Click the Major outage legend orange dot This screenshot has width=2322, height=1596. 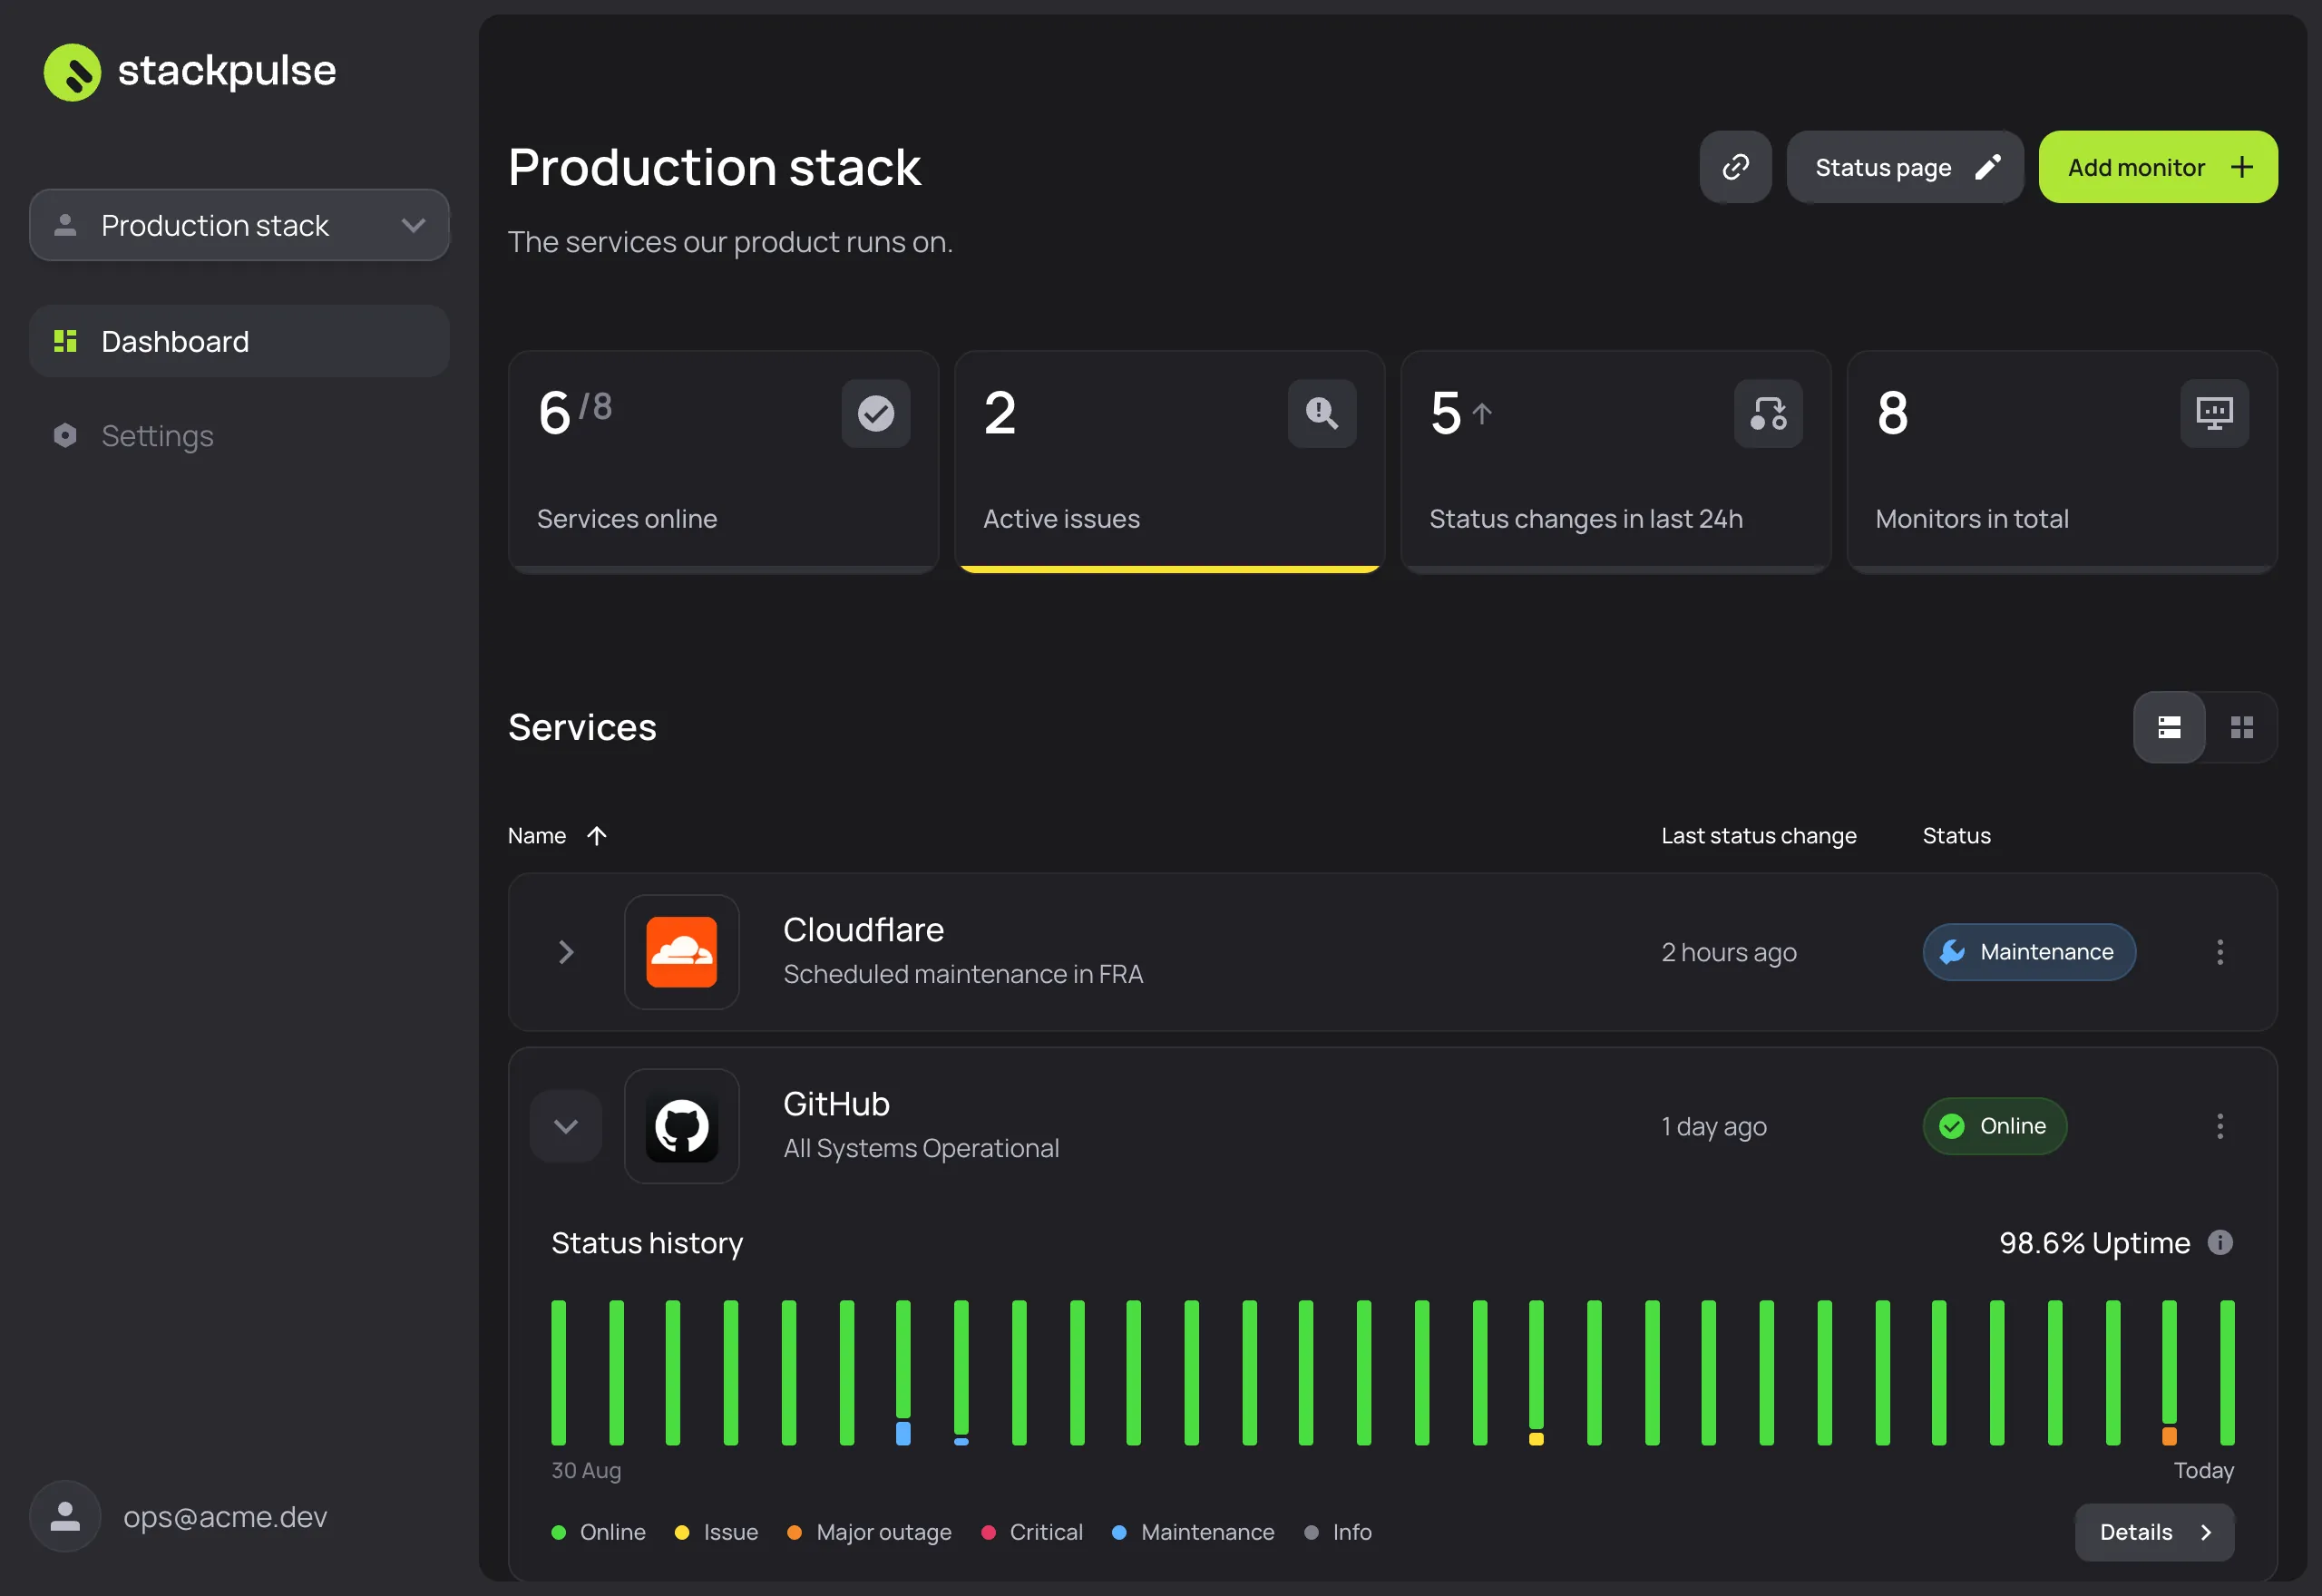[794, 1532]
